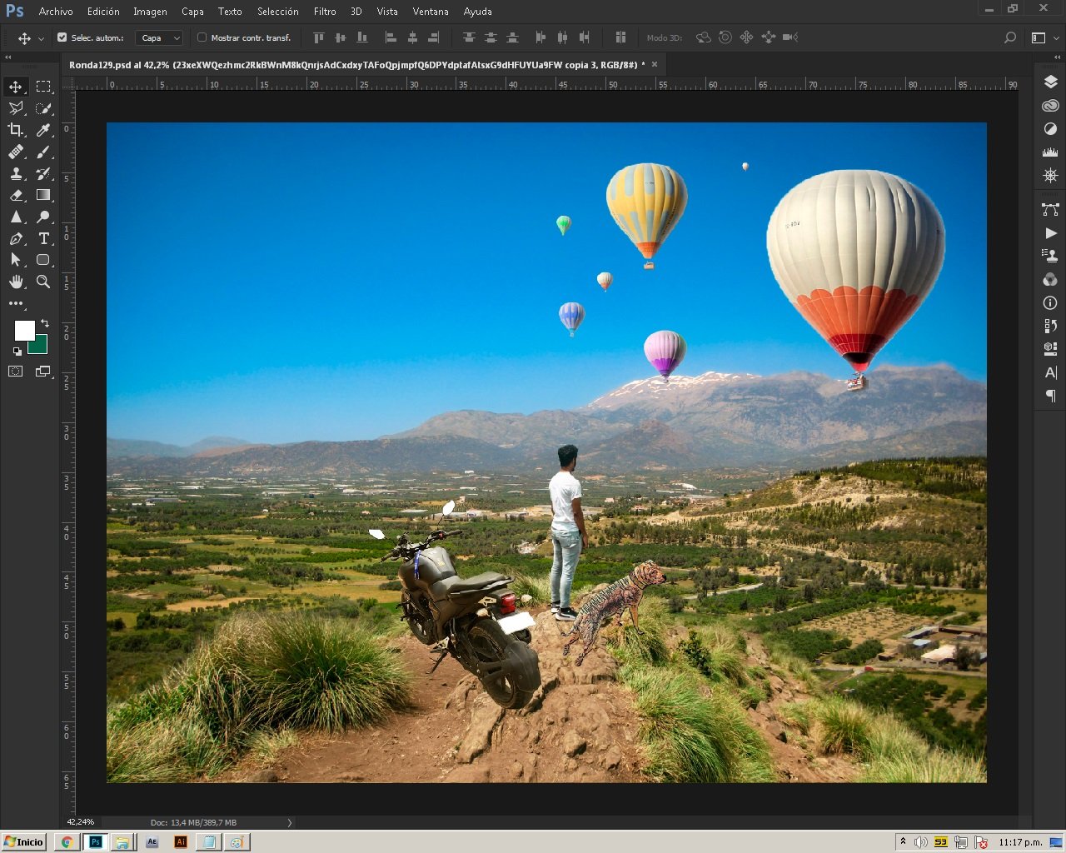Select the Horizontal Type tool
This screenshot has width=1066, height=853.
[x=43, y=238]
